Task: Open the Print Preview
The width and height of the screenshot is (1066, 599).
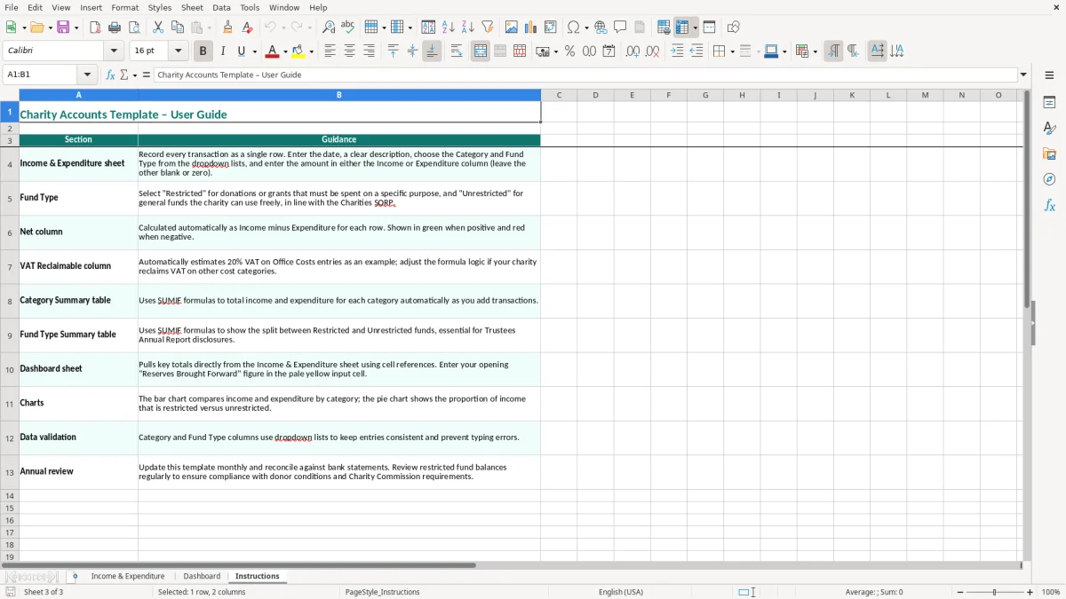Action: click(x=133, y=28)
